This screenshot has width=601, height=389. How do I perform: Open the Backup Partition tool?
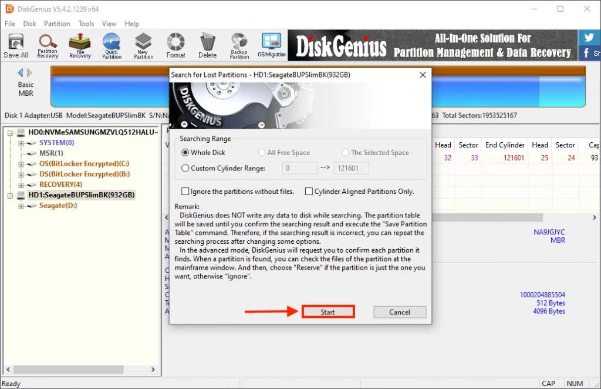click(x=239, y=46)
